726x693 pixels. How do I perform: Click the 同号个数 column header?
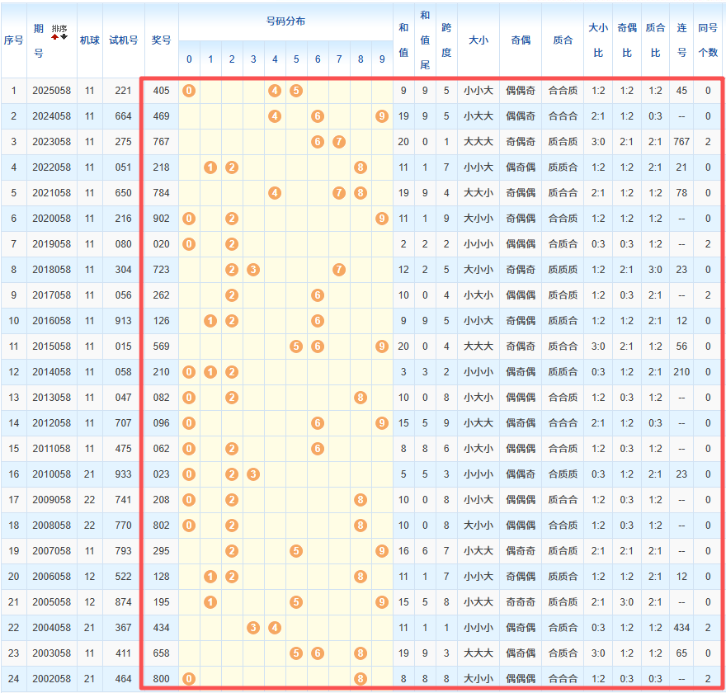click(707, 40)
